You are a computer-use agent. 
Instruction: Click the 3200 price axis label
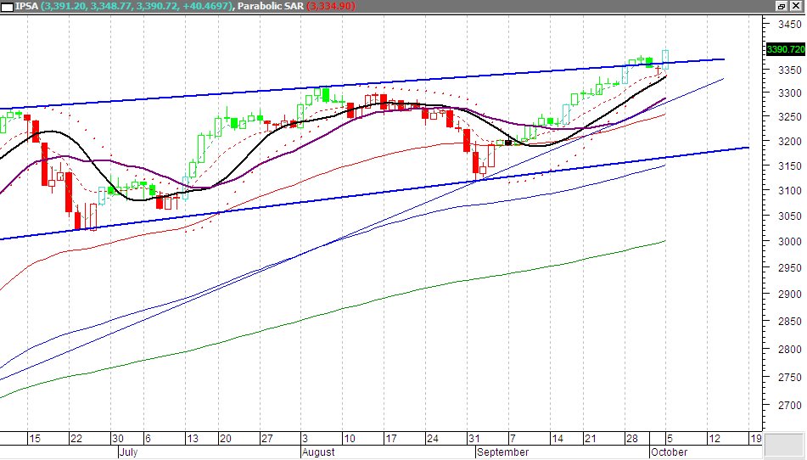(789, 141)
